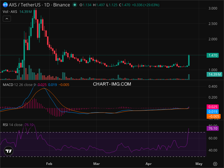Click the O1.134 open value in header
The height and width of the screenshot is (168, 224).
point(85,5)
